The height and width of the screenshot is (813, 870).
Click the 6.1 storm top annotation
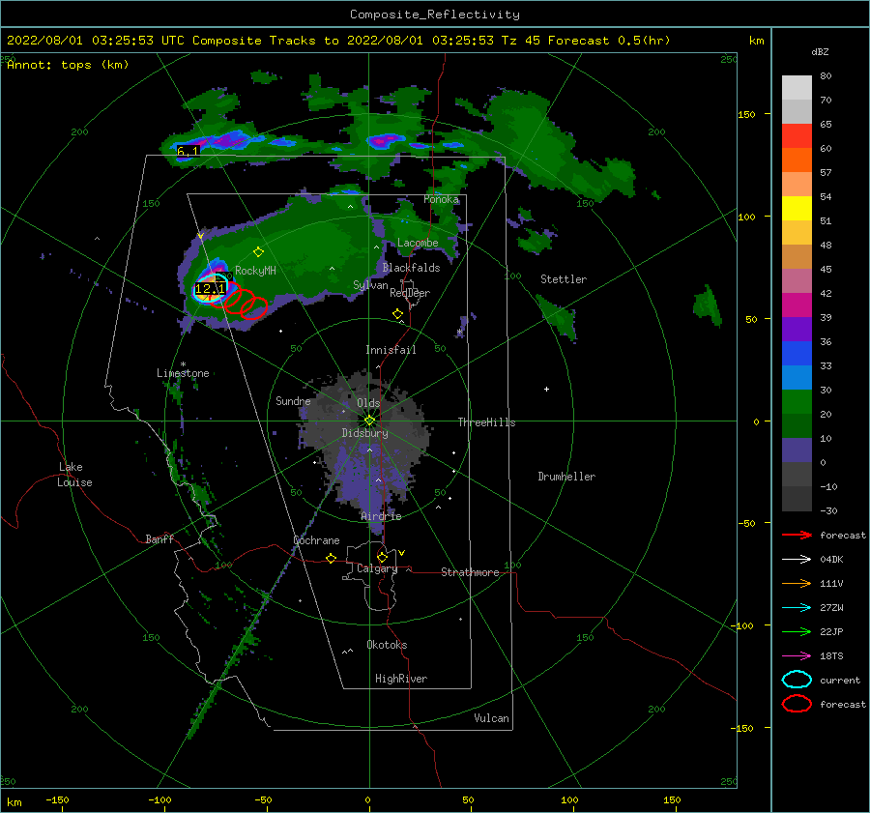coord(188,151)
